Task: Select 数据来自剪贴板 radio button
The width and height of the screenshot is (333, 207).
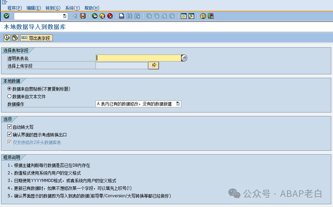Action: pyautogui.click(x=9, y=89)
